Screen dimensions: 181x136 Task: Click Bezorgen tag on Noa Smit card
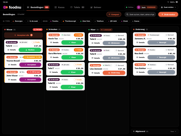pyautogui.click(x=140, y=50)
